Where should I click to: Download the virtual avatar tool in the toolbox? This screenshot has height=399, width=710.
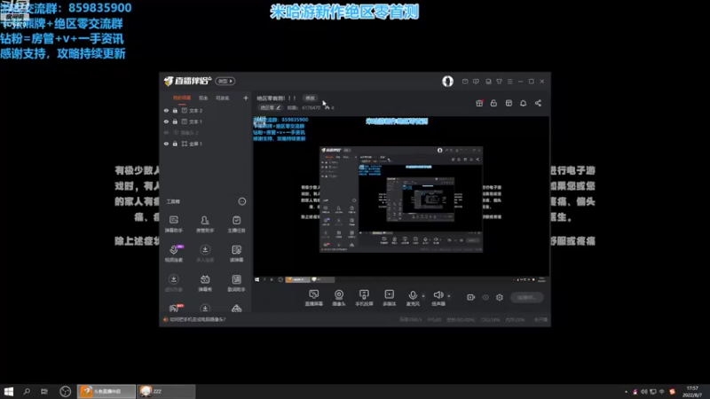point(173,283)
